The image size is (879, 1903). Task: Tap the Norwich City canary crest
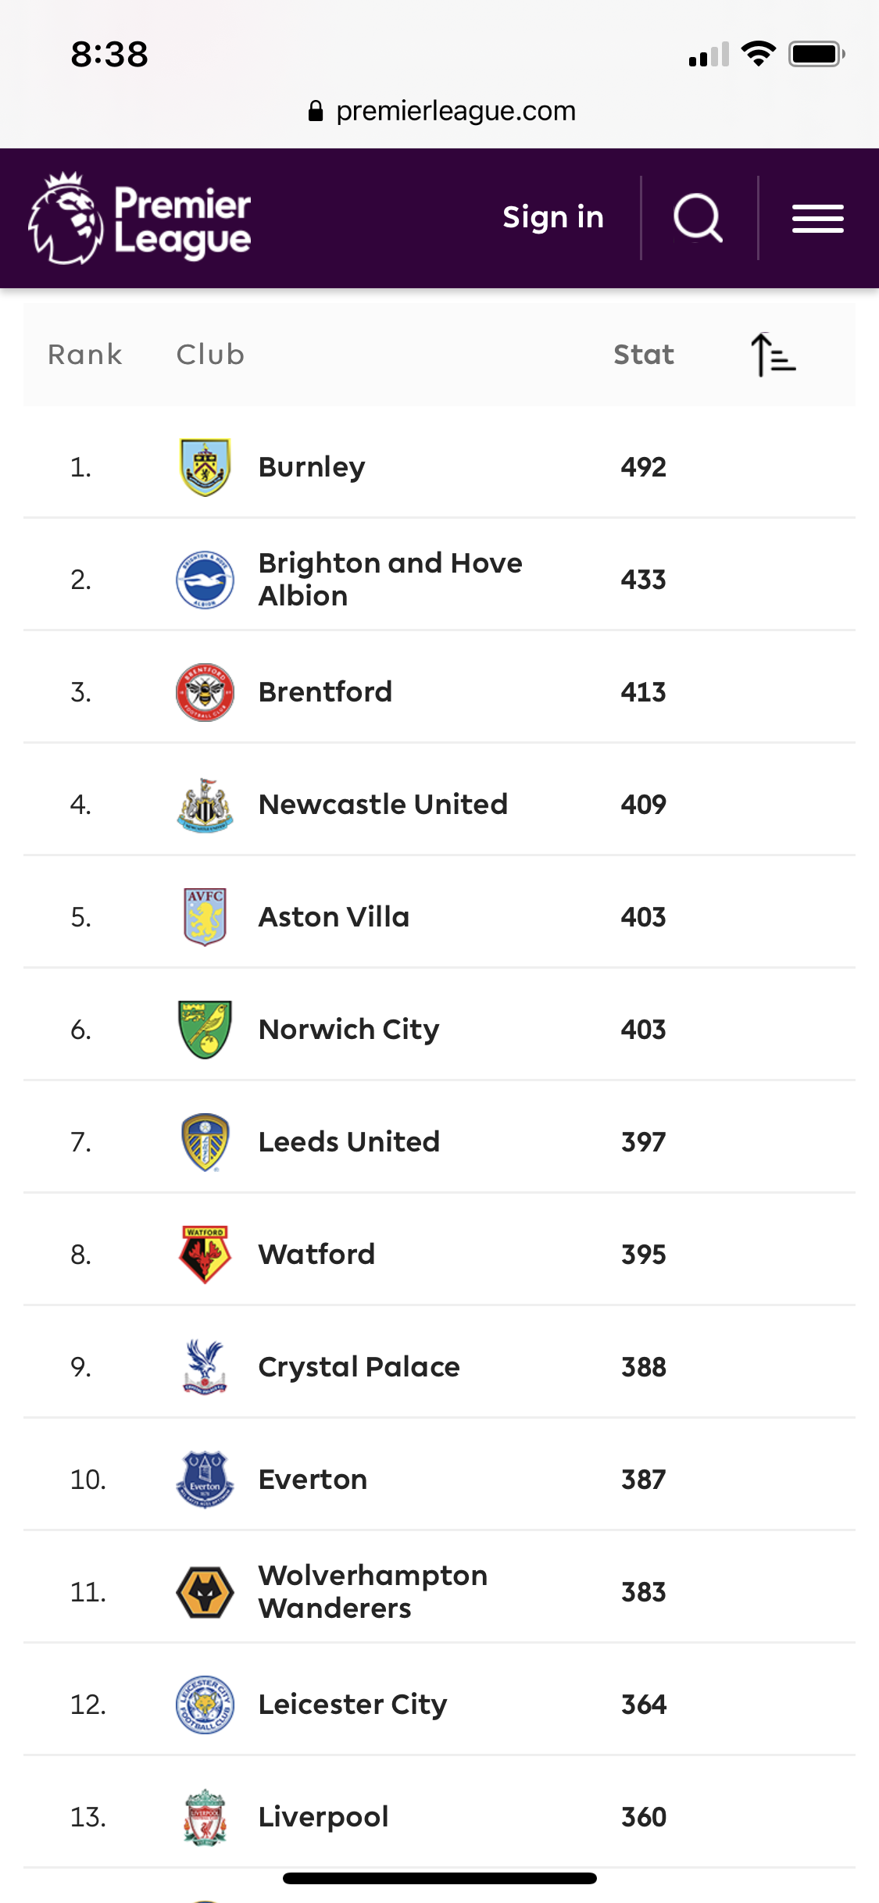(x=205, y=1030)
